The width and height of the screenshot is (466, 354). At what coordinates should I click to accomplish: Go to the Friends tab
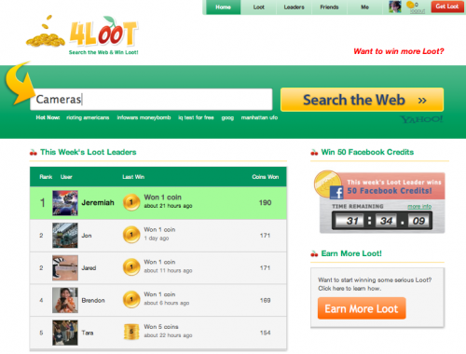pyautogui.click(x=329, y=7)
